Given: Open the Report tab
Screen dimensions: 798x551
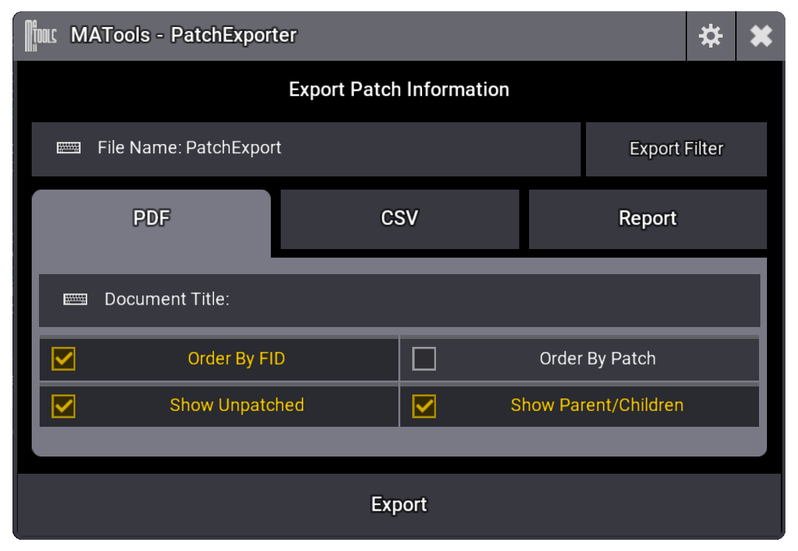Looking at the screenshot, I should tap(647, 219).
